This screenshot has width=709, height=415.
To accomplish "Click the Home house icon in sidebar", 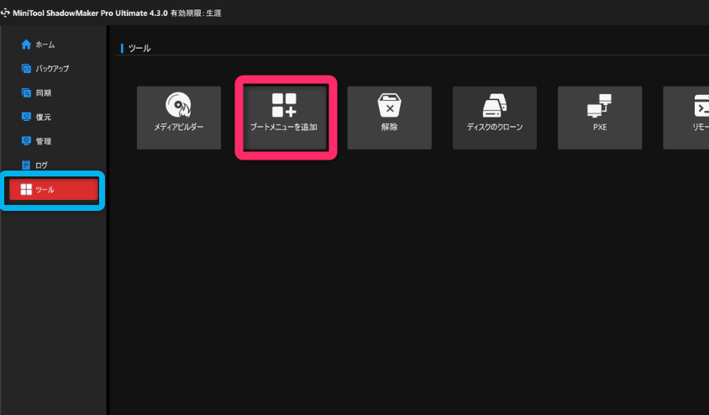I will (26, 44).
